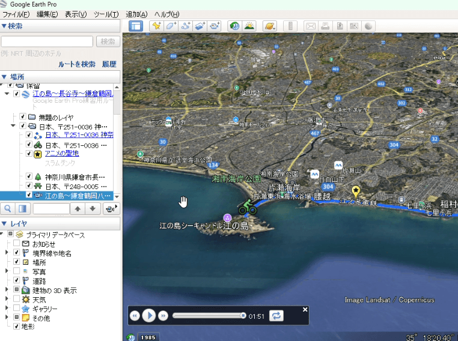Enable the 写真 layer checkbox
This screenshot has width=458, height=341.
click(x=17, y=271)
